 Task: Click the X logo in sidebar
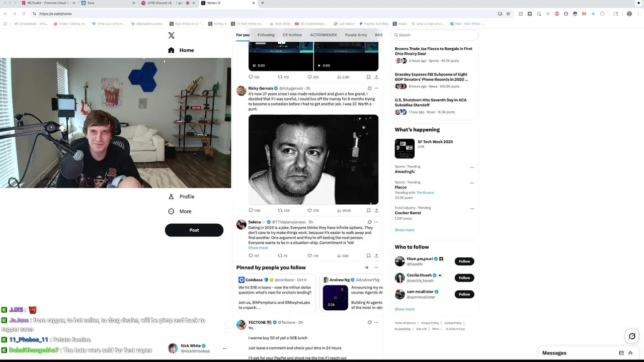171,35
